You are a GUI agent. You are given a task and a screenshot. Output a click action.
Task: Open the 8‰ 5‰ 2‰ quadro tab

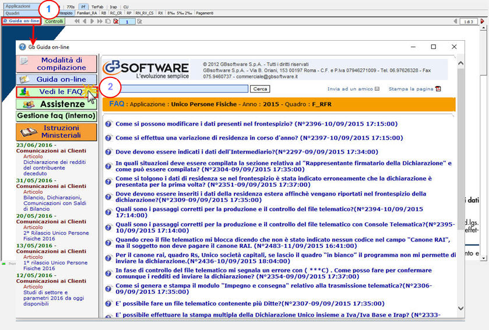(x=180, y=13)
